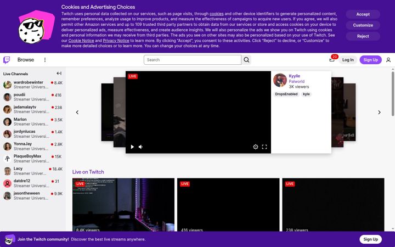Open the user profile icon menu
Image resolution: width=395 pixels, height=247 pixels.
tap(388, 60)
